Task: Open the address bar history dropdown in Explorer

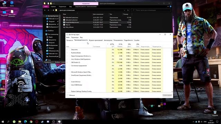Action: tap(124, 10)
